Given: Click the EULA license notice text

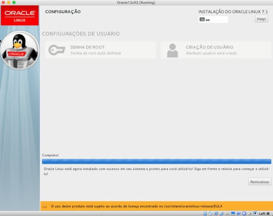Looking at the screenshot, I should [x=136, y=206].
